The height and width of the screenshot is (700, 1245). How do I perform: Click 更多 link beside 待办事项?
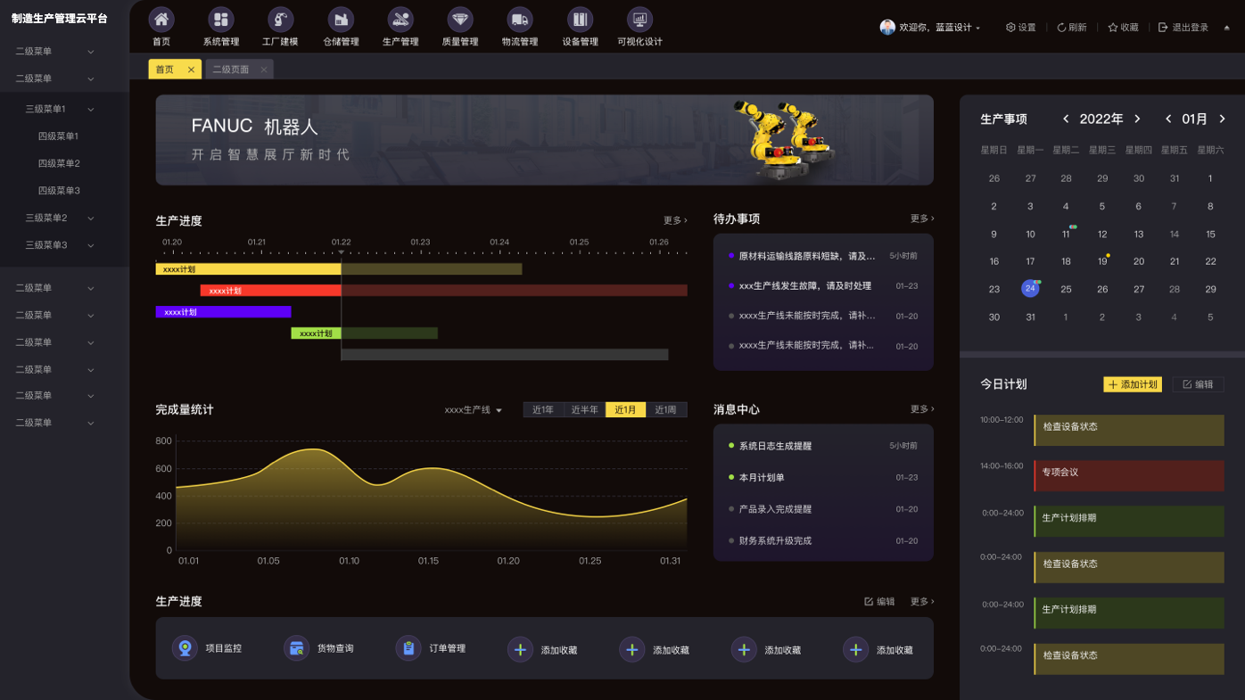click(921, 218)
